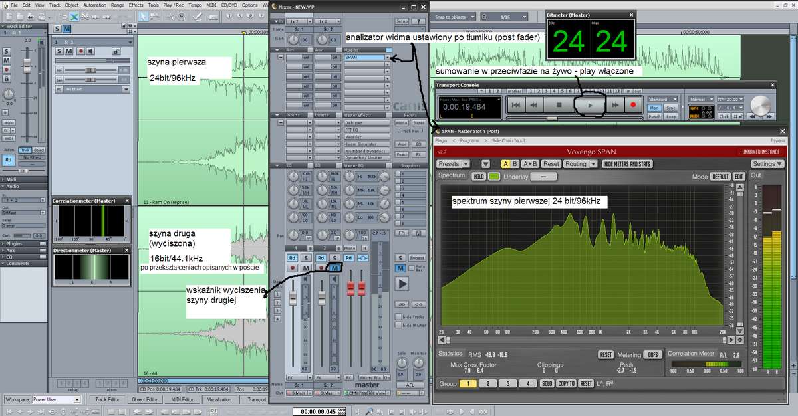Open Programs menu in SPAN window
The width and height of the screenshot is (798, 416).
tap(469, 140)
